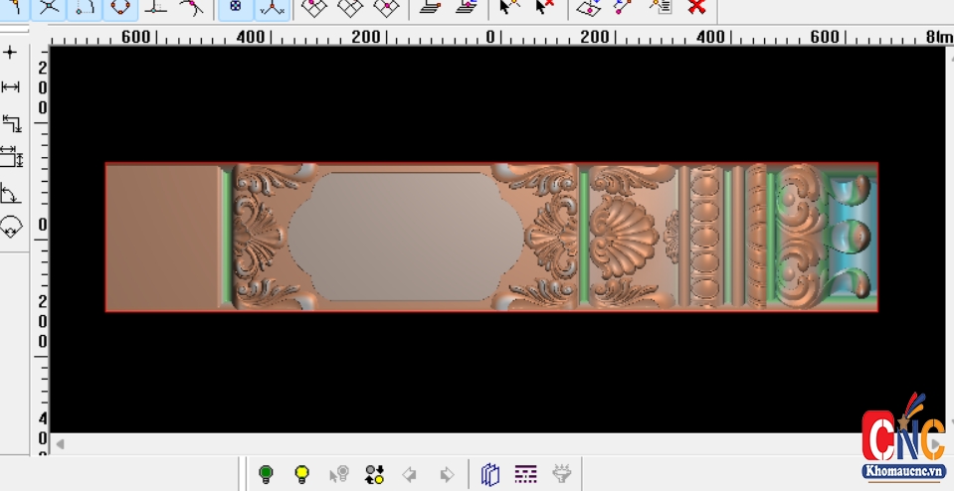
Task: Choose the arrow pick-point selection tool
Action: pyautogui.click(x=509, y=7)
